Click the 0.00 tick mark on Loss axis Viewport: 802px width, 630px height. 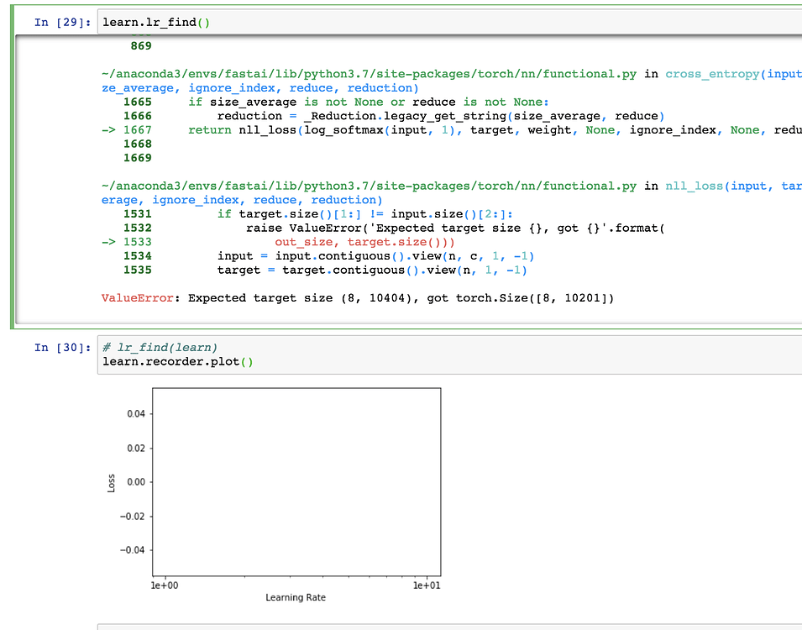[137, 482]
